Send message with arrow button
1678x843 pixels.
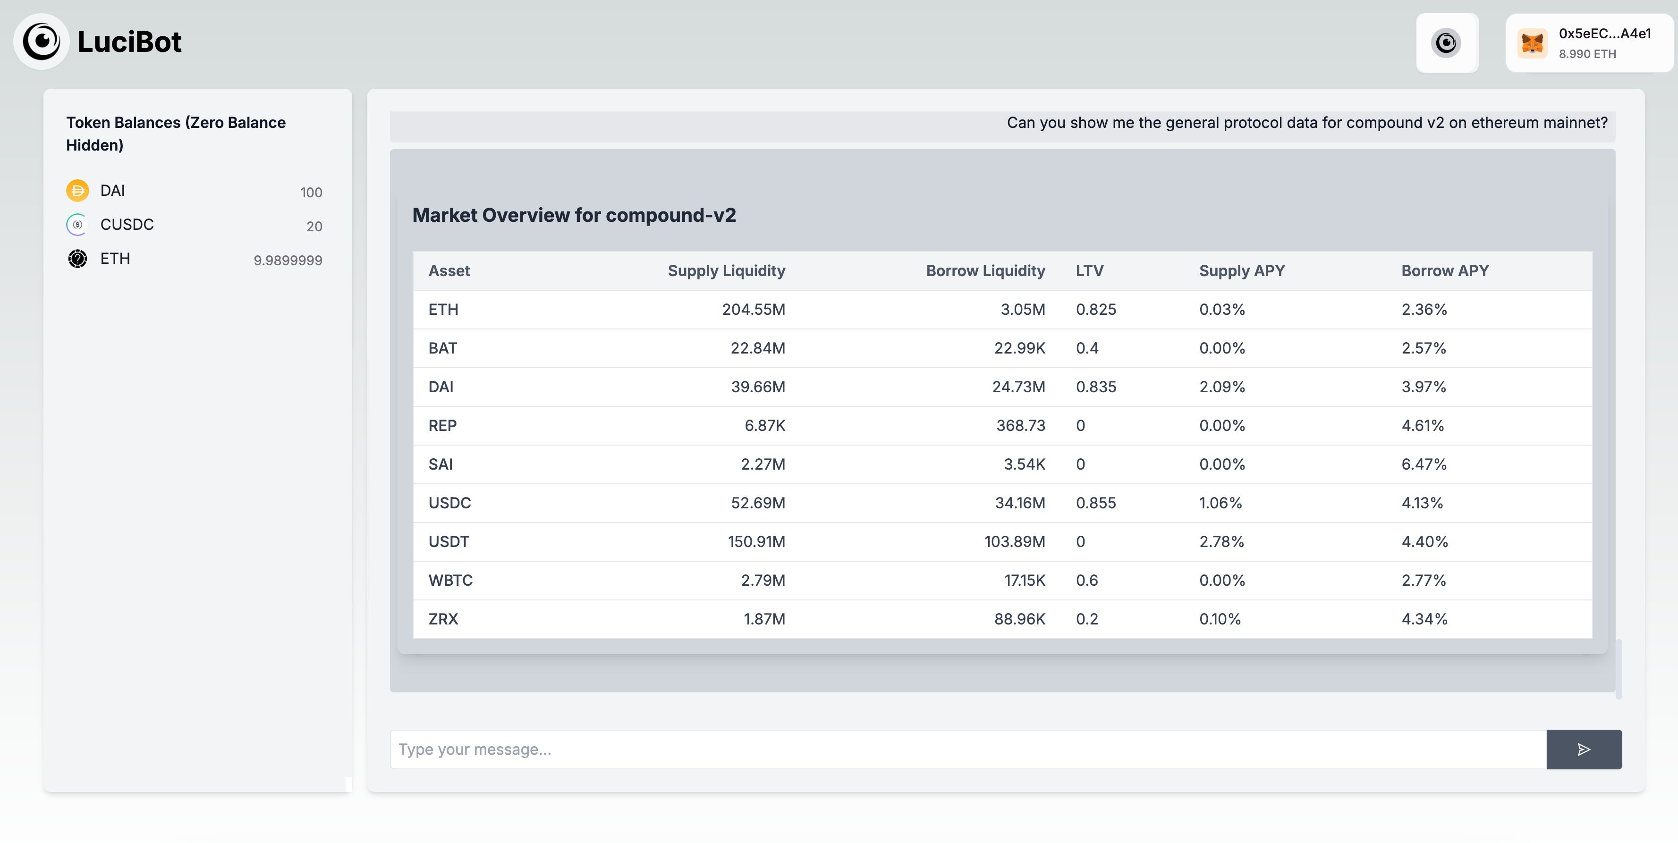(1584, 749)
